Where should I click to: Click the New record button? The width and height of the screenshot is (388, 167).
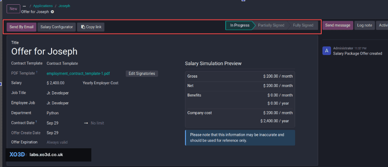(x=13, y=9)
